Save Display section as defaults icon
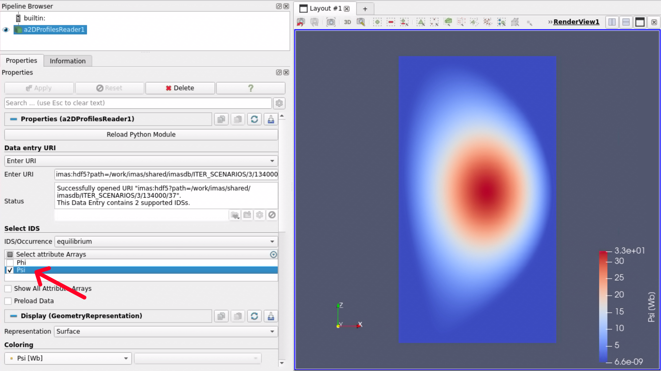Screen dimensions: 661x371 [271, 316]
